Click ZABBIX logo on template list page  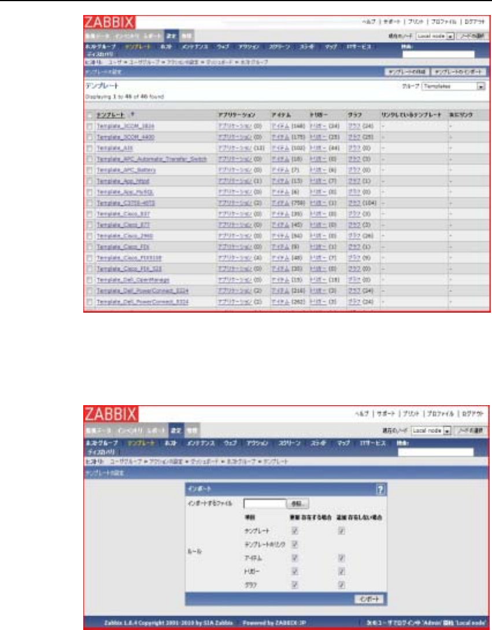point(110,22)
